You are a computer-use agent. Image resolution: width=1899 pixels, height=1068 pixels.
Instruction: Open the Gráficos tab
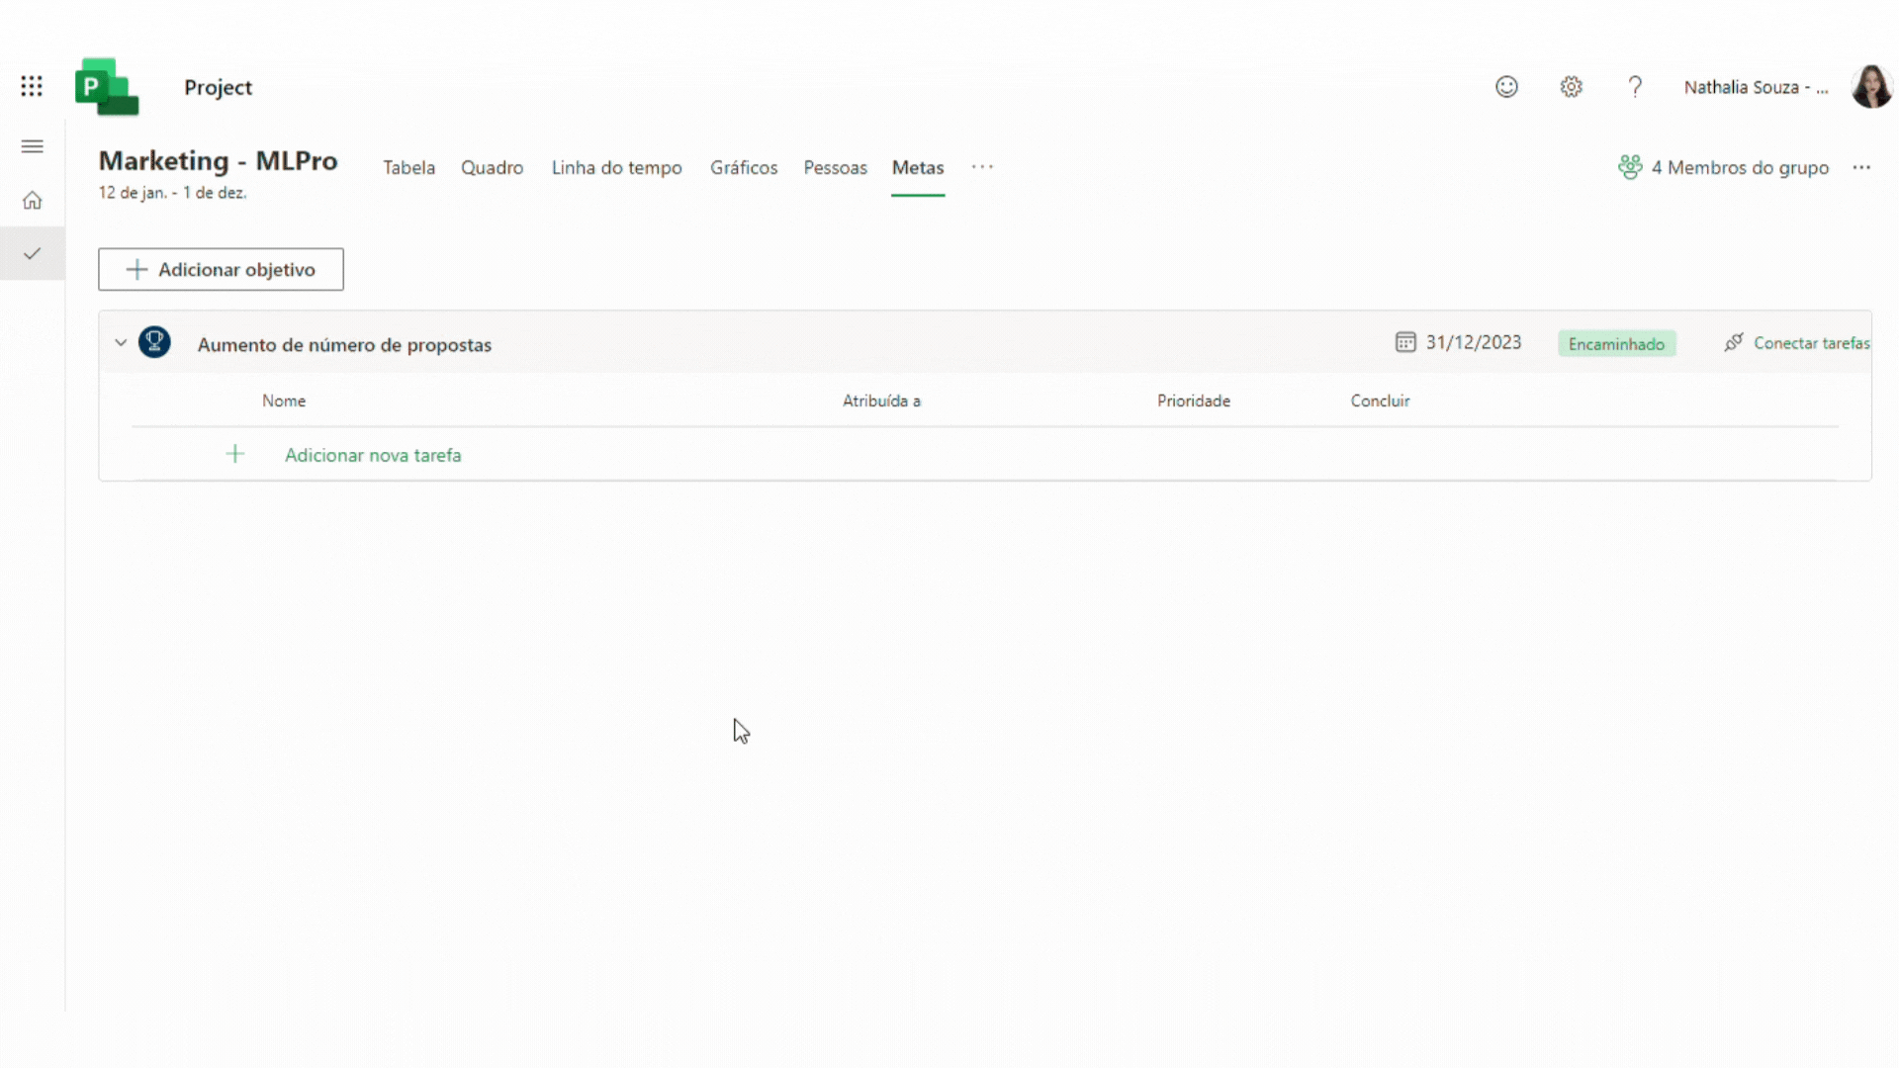coord(744,167)
